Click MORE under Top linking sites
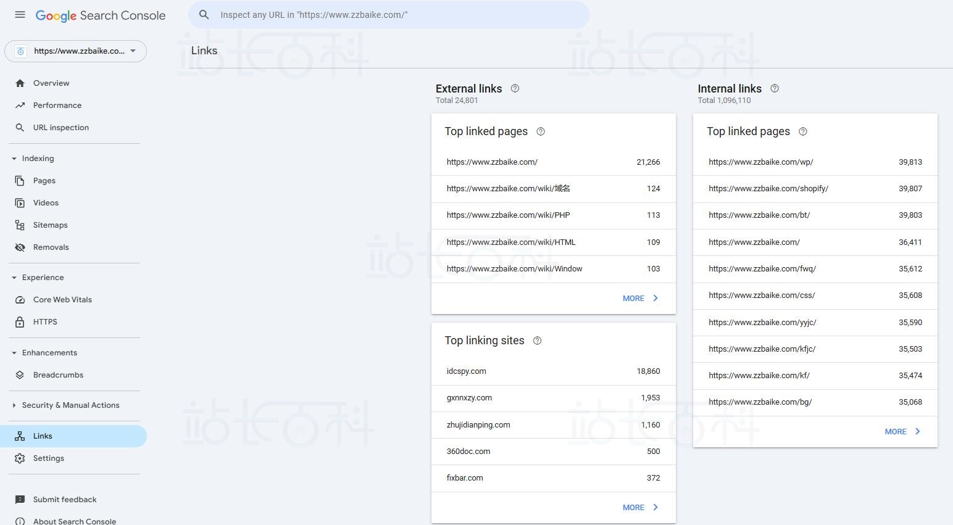This screenshot has width=953, height=525. pyautogui.click(x=641, y=508)
